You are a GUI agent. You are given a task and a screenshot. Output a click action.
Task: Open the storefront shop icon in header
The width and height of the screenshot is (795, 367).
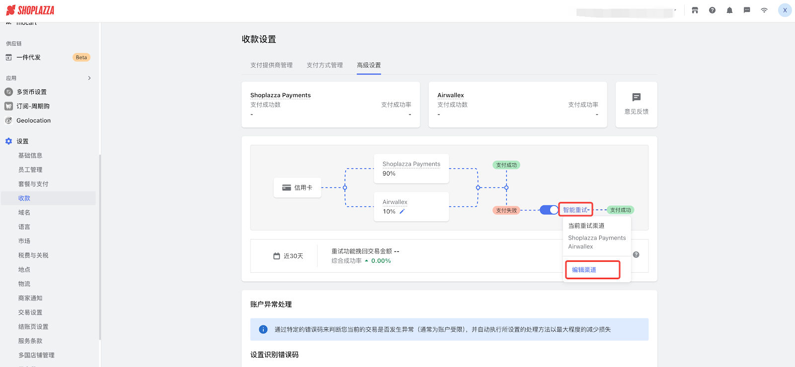[x=695, y=10]
